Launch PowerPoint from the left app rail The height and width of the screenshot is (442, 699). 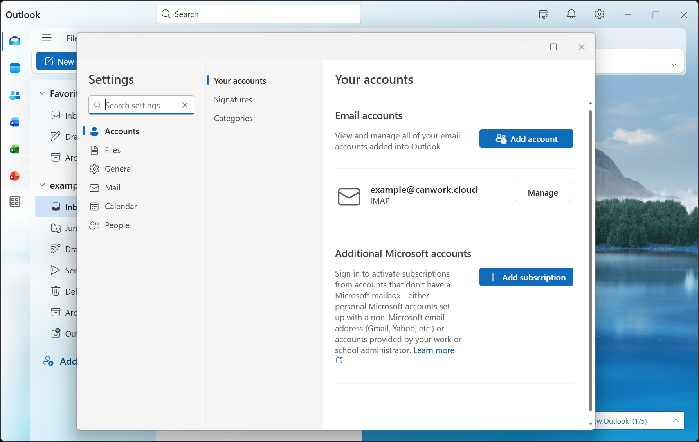(15, 176)
